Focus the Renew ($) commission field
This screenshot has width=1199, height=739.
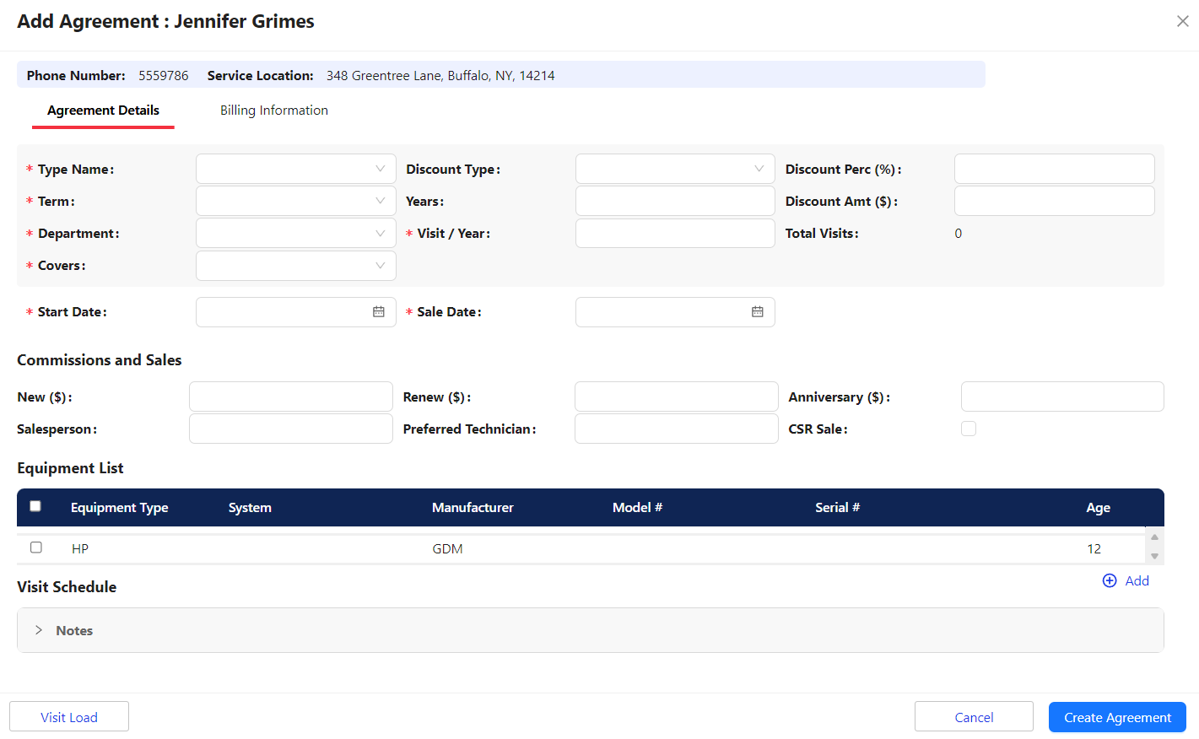click(x=677, y=396)
